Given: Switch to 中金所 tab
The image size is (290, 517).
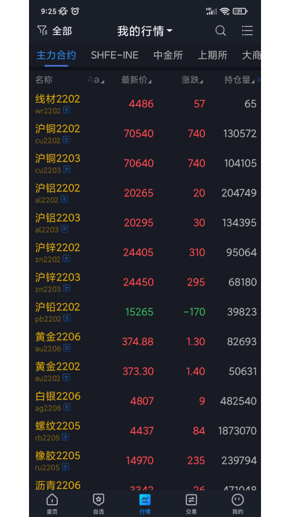Looking at the screenshot, I should (x=168, y=55).
